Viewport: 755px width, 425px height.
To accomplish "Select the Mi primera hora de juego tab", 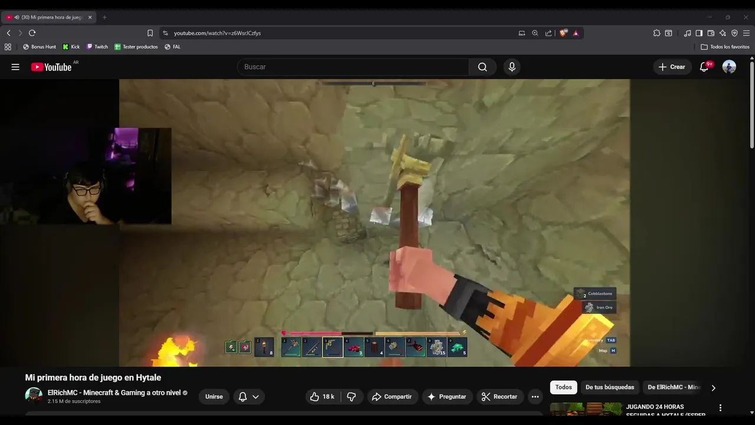I will [x=49, y=17].
